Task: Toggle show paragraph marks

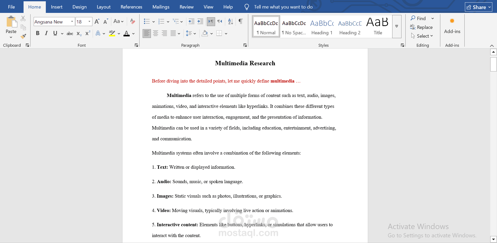Action: (x=241, y=21)
